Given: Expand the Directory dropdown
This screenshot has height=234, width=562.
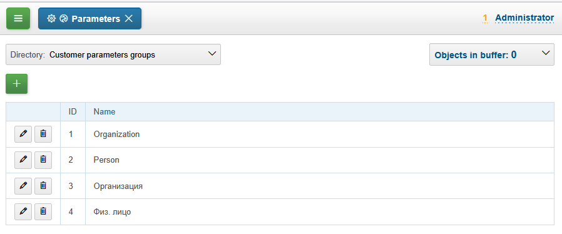Looking at the screenshot, I should point(113,54).
